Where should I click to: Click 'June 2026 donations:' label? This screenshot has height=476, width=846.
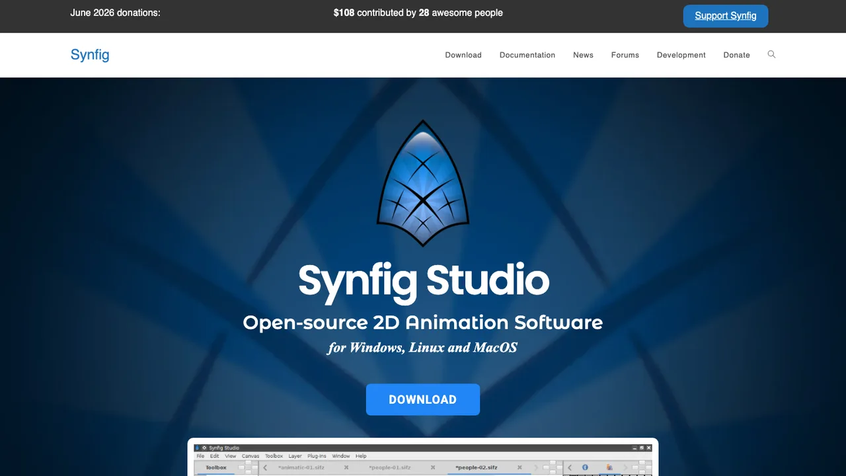pos(116,13)
